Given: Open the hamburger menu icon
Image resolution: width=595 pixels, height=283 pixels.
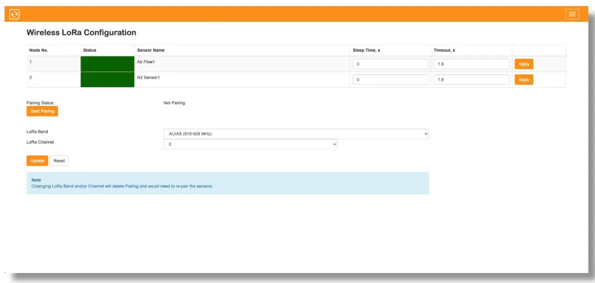Looking at the screenshot, I should pyautogui.click(x=572, y=14).
